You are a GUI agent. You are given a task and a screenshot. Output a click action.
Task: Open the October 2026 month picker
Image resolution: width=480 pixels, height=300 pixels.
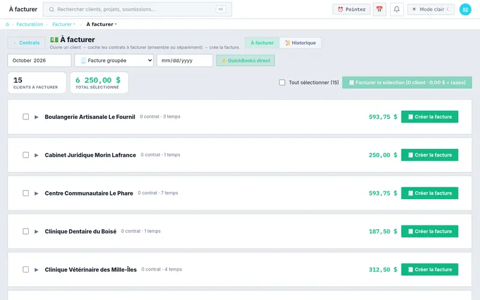(x=39, y=61)
